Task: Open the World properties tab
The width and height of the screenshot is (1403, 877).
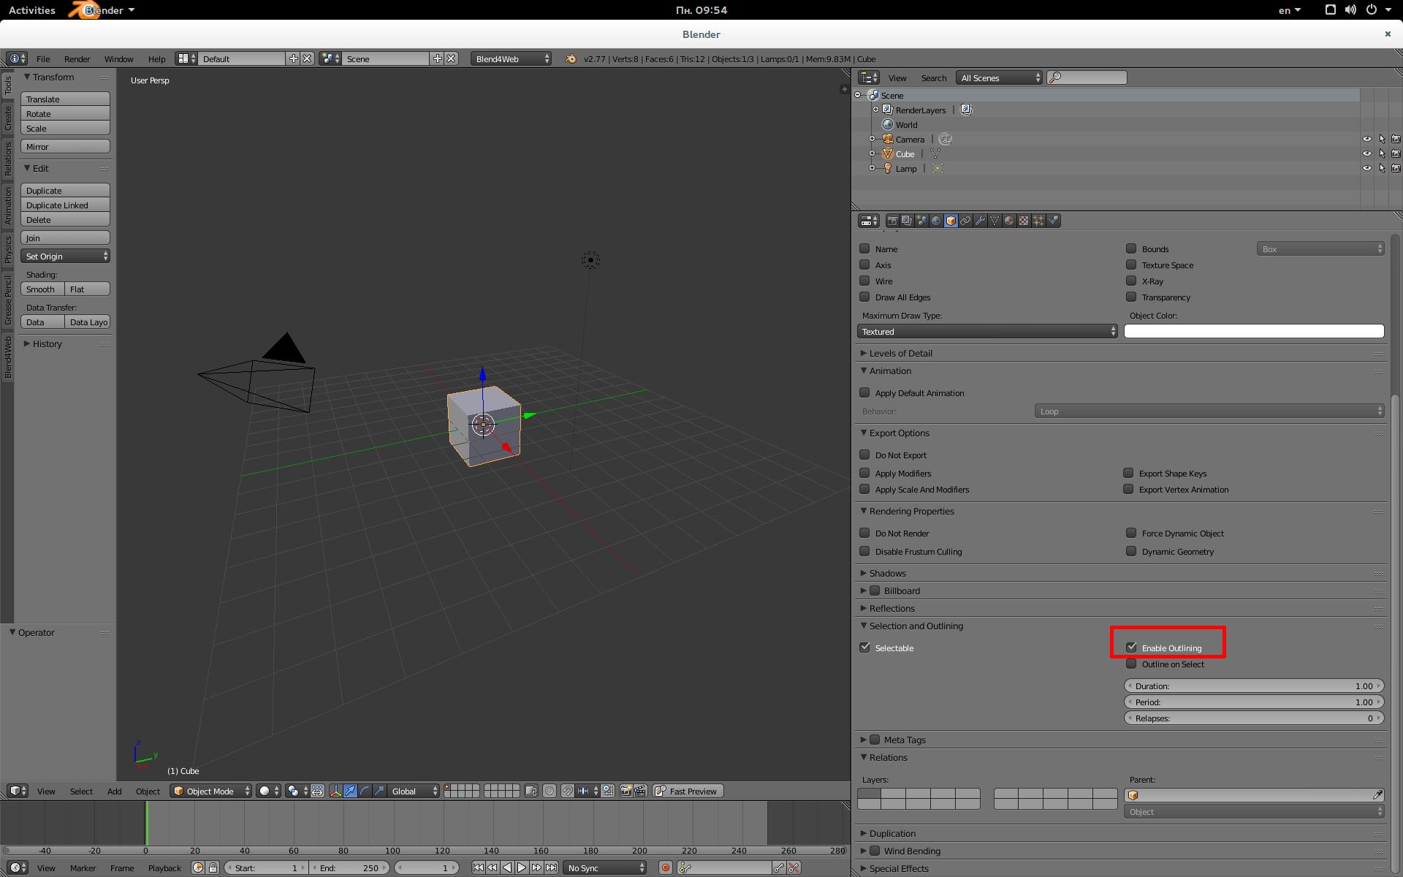Action: tap(936, 221)
